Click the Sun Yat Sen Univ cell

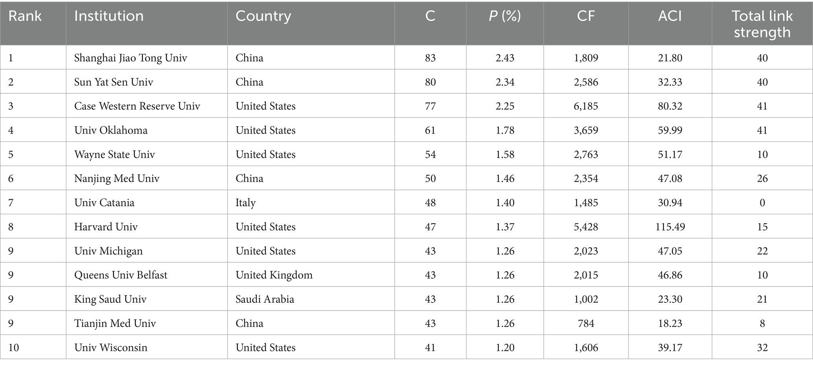pyautogui.click(x=114, y=82)
